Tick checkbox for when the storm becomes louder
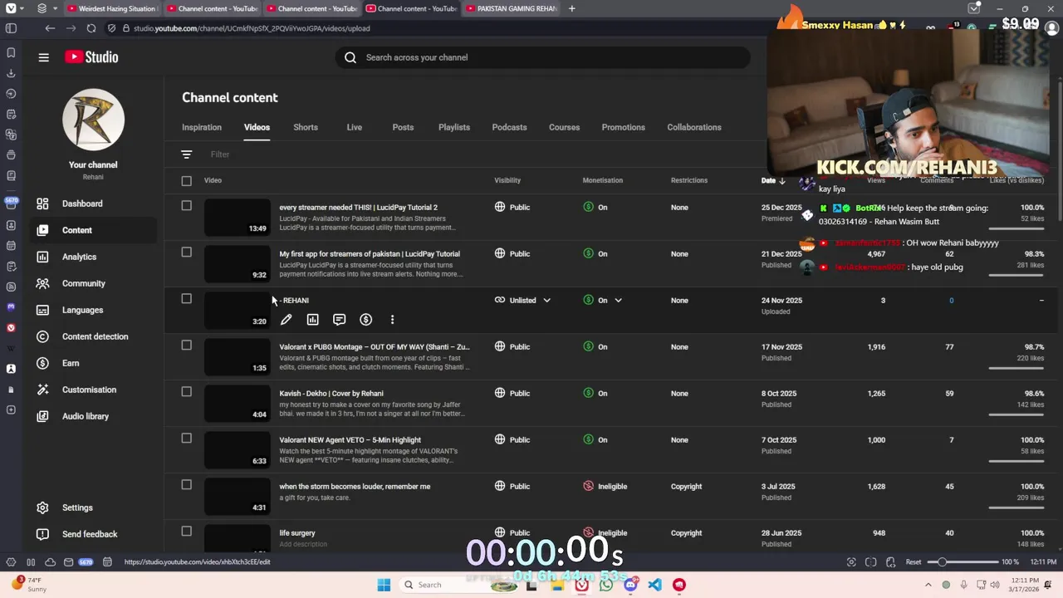The image size is (1063, 598). 187,485
